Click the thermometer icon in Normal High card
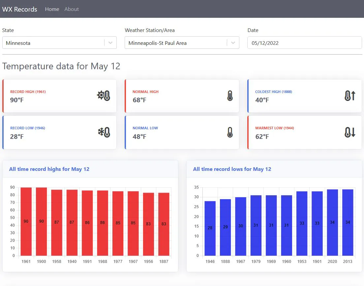 tap(230, 96)
